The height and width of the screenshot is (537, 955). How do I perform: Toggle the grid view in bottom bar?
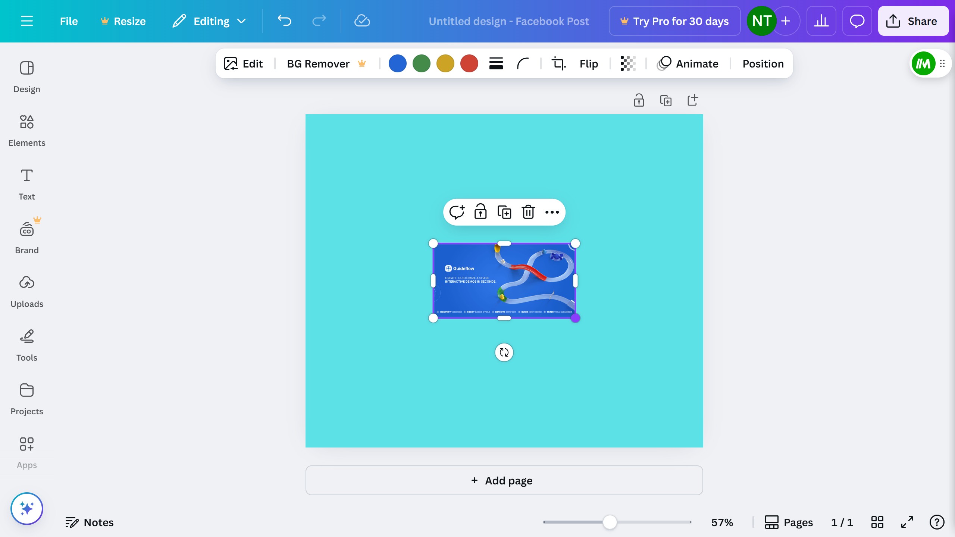[877, 522]
